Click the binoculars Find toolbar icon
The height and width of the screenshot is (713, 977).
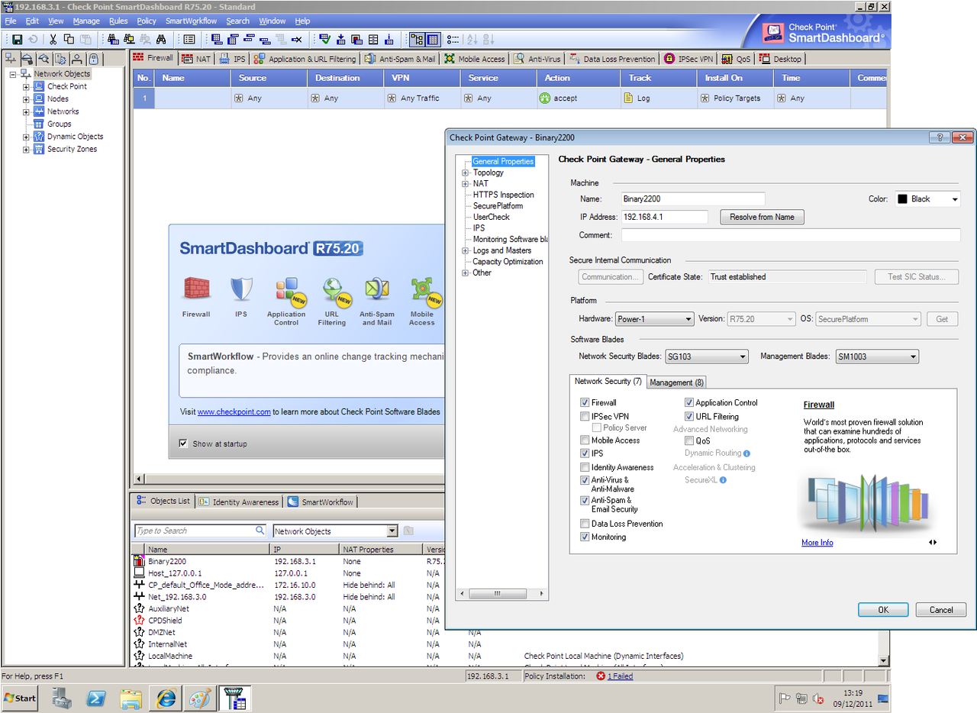tap(161, 39)
